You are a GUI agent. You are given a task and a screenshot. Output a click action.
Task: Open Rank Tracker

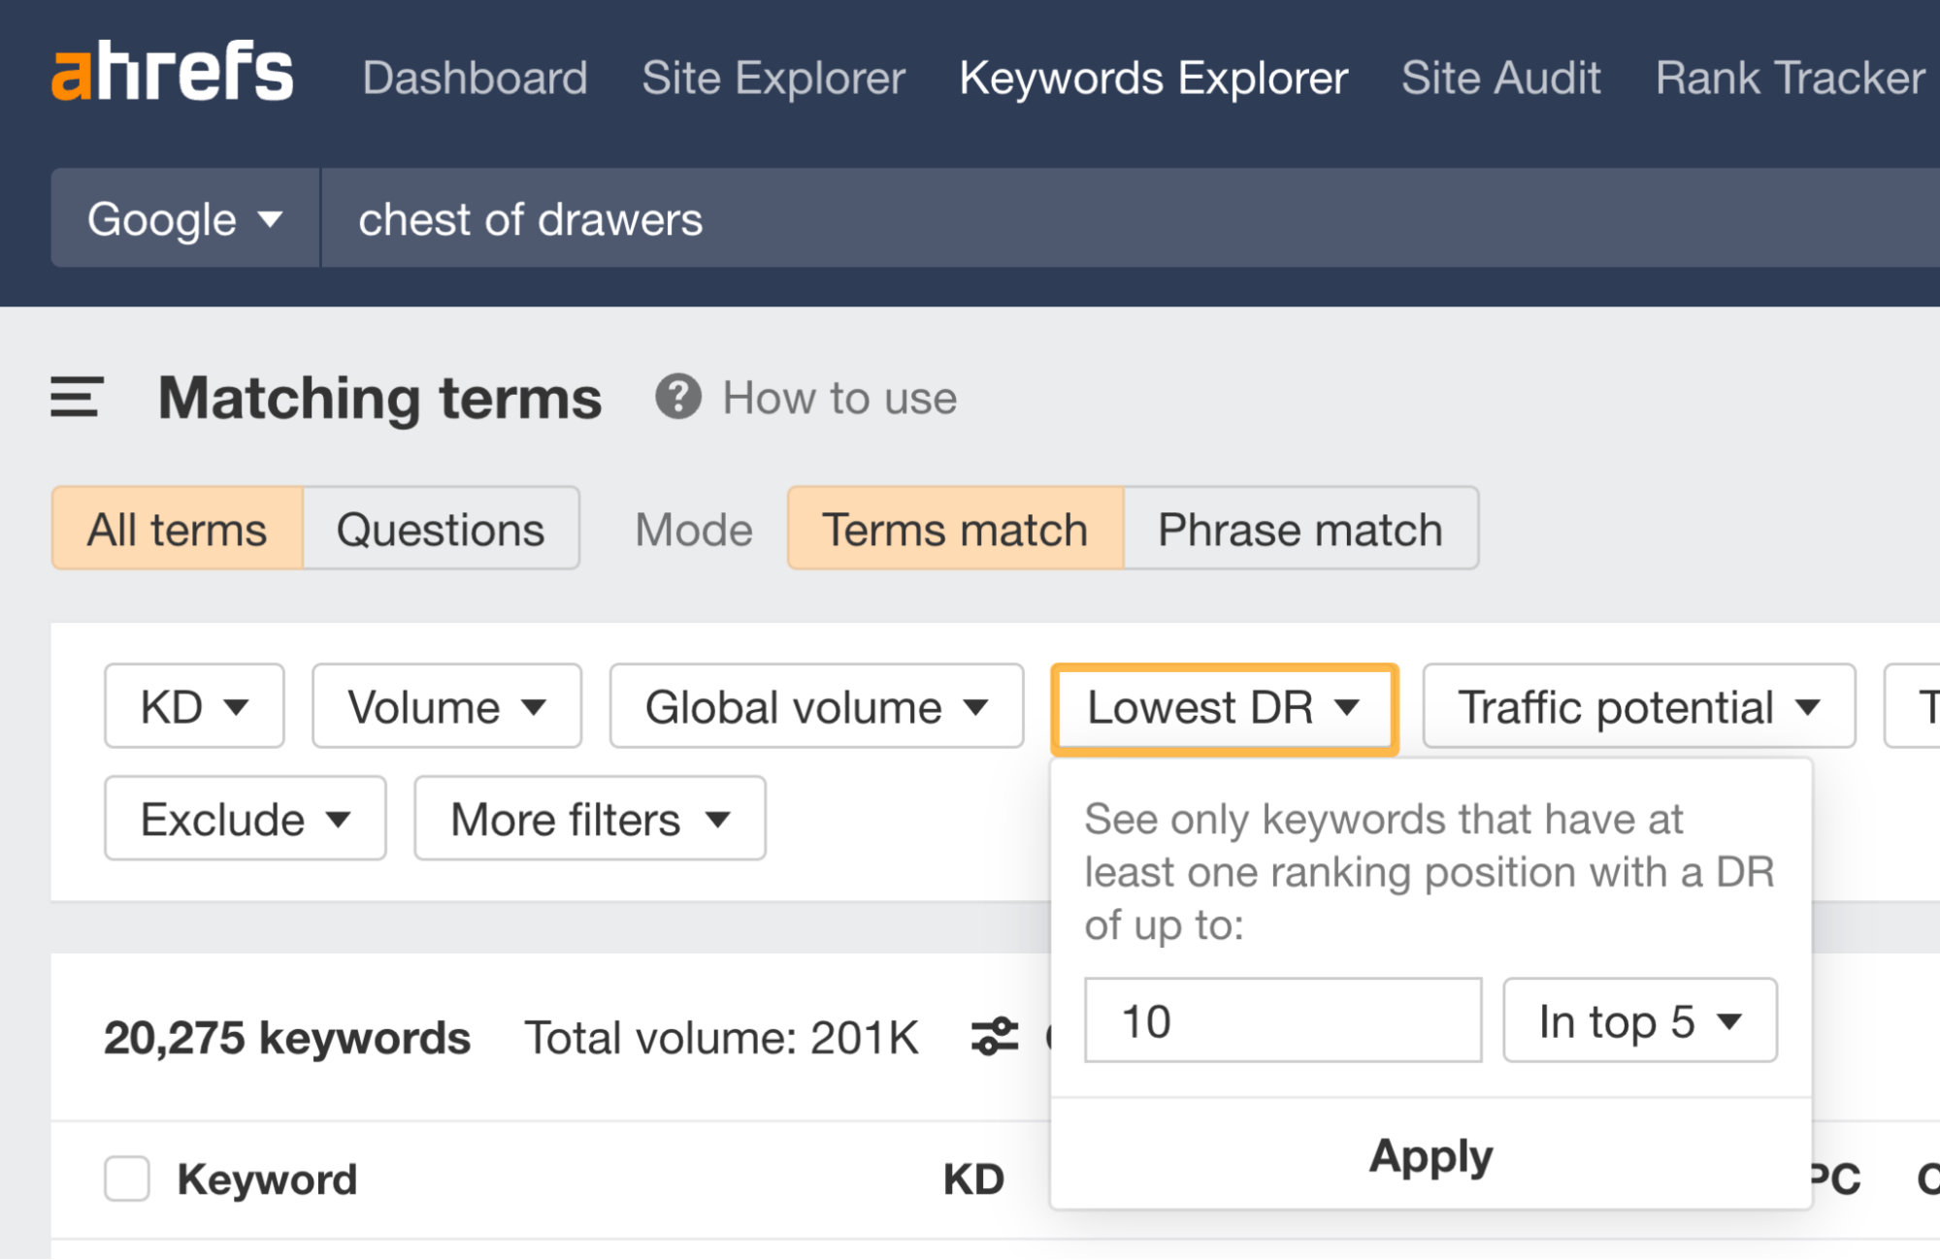[1792, 78]
